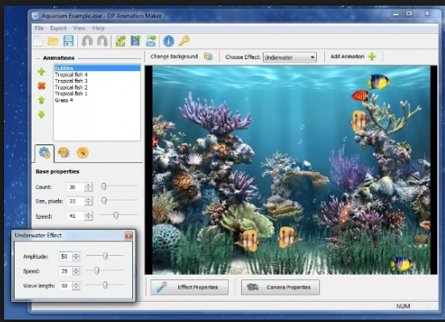445x322 pixels.
Task: Delete animation with the orange X icon
Action: pyautogui.click(x=41, y=86)
